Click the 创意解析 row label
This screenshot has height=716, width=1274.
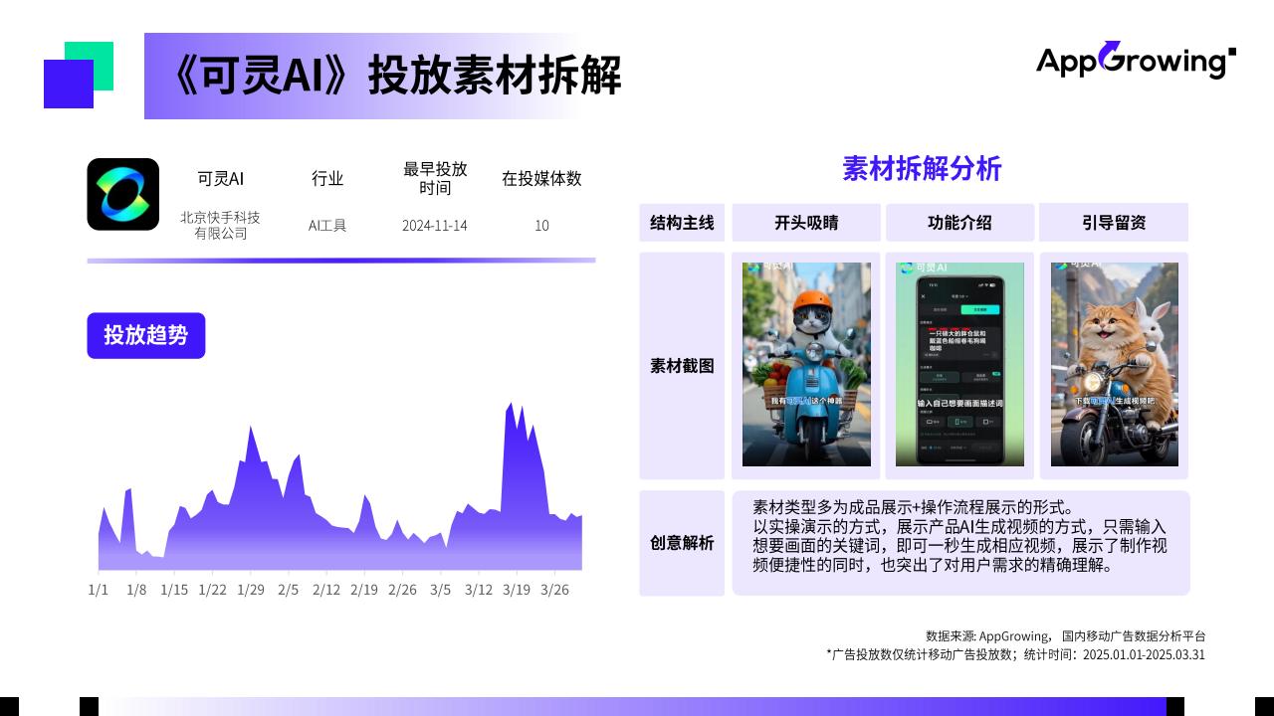coord(682,543)
